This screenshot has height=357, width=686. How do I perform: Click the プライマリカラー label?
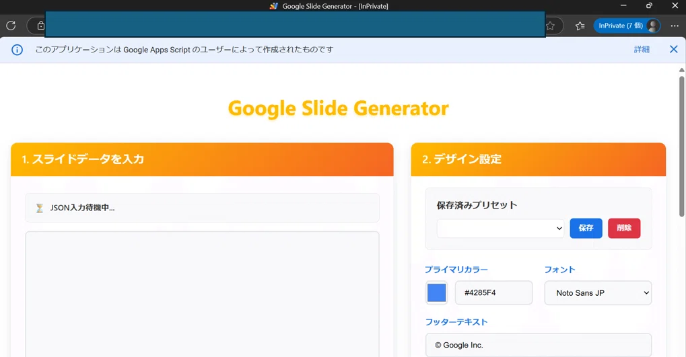point(456,270)
